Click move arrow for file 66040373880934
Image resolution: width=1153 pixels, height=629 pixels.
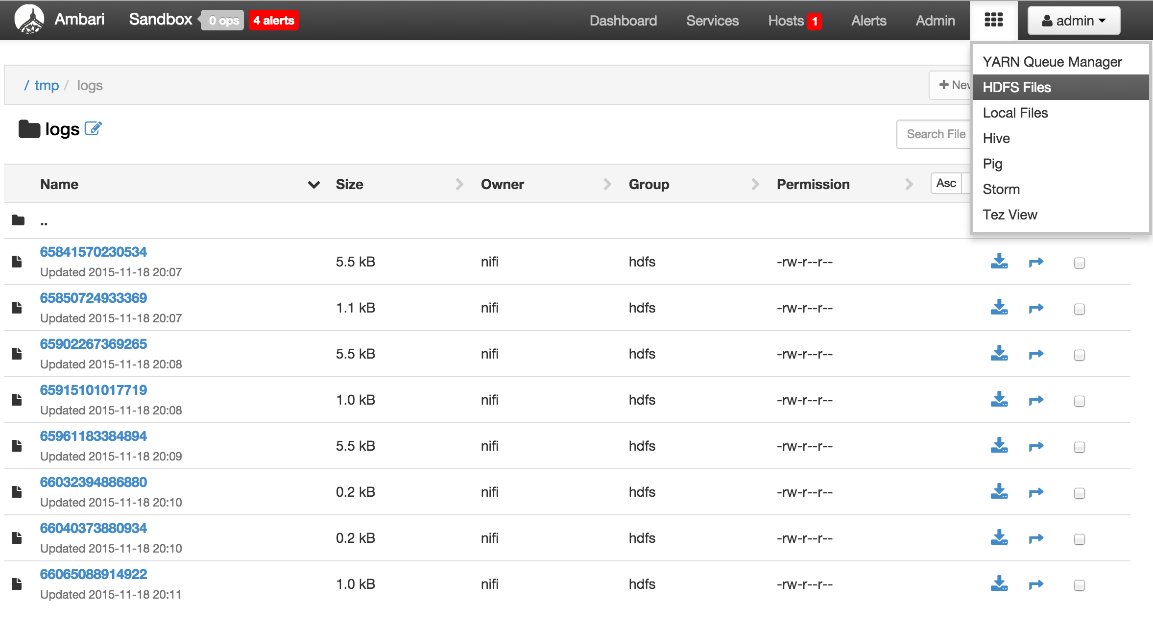click(x=1036, y=538)
